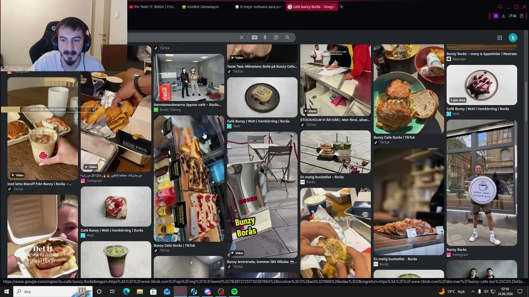Clear the search box text
529x297 pixels.
tap(242, 37)
